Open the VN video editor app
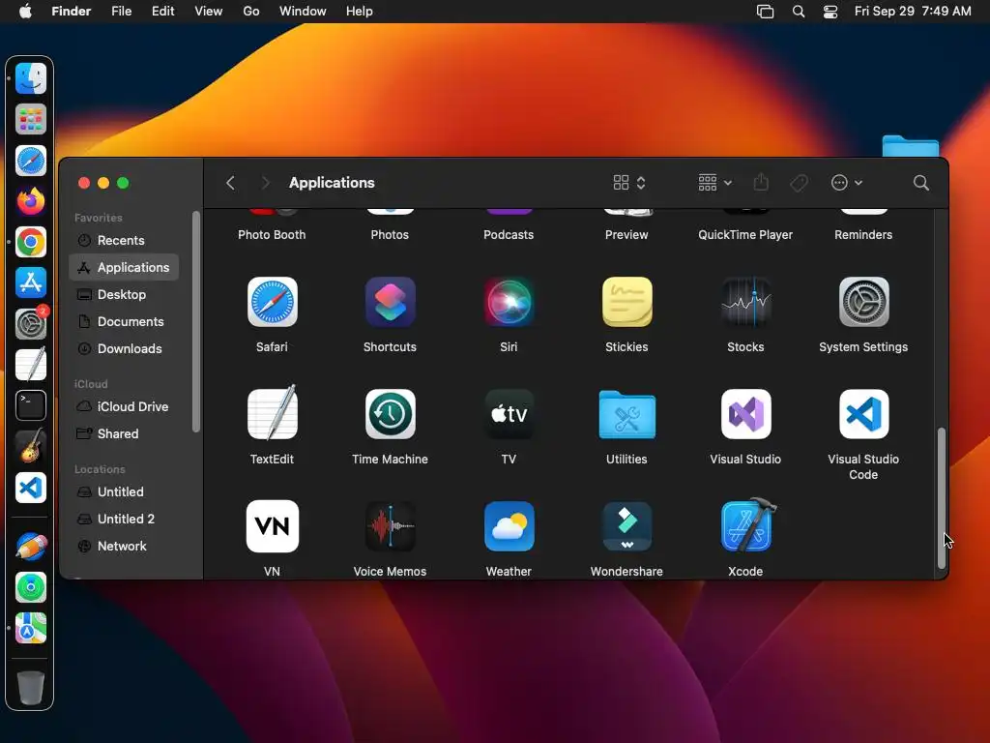This screenshot has height=743, width=990. [x=272, y=526]
